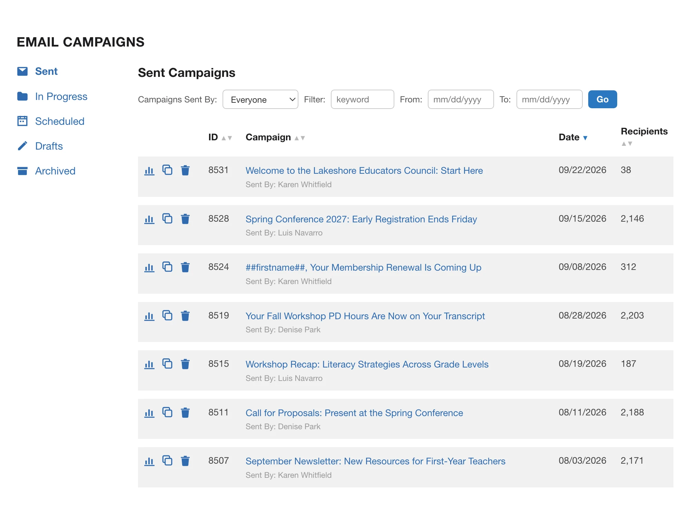
Task: View stats for Call for Proposals 8511
Action: point(149,413)
